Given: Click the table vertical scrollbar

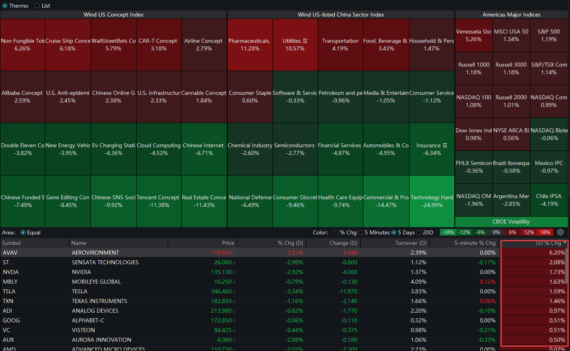Looking at the screenshot, I should pyautogui.click(x=567, y=266).
